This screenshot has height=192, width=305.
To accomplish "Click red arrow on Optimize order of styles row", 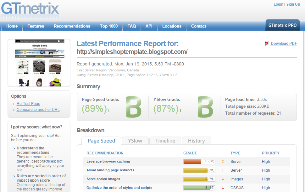I will [223, 188].
